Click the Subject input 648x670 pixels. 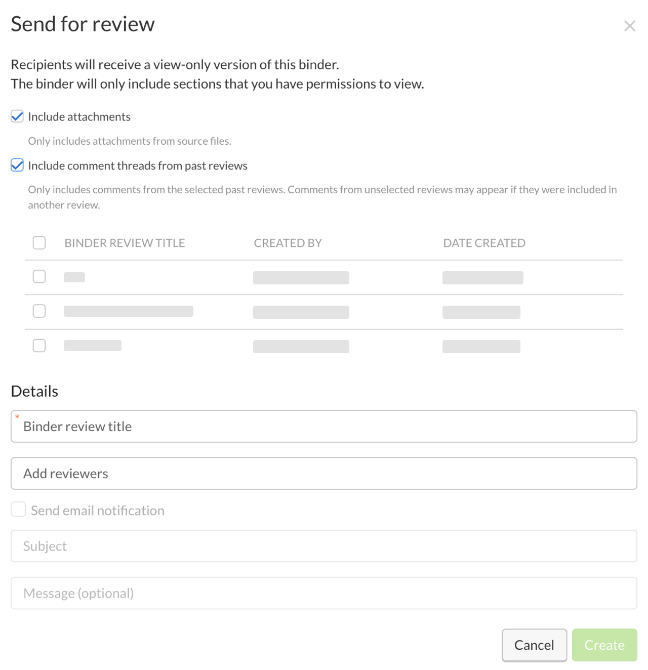[324, 546]
